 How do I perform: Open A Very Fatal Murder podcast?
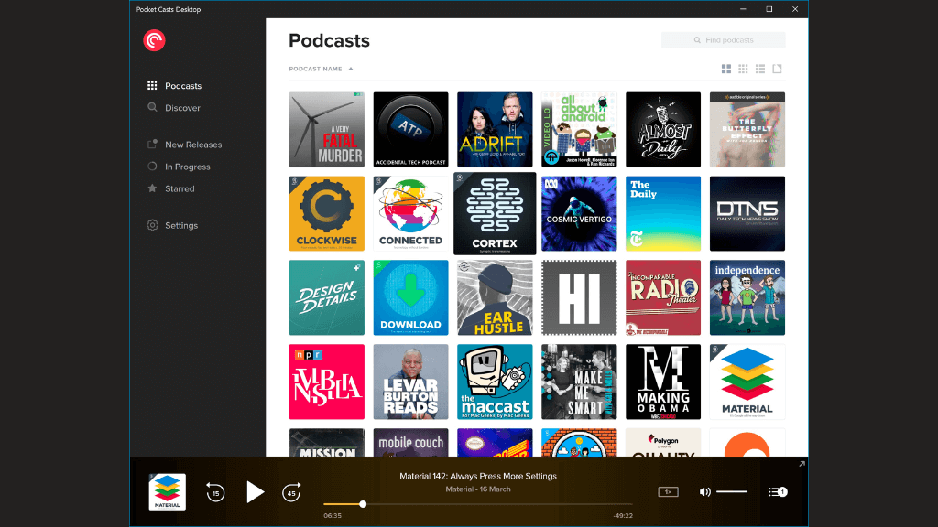coord(327,130)
